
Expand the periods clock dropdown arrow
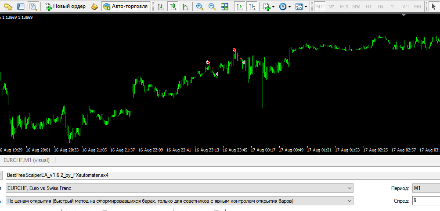tap(289, 7)
